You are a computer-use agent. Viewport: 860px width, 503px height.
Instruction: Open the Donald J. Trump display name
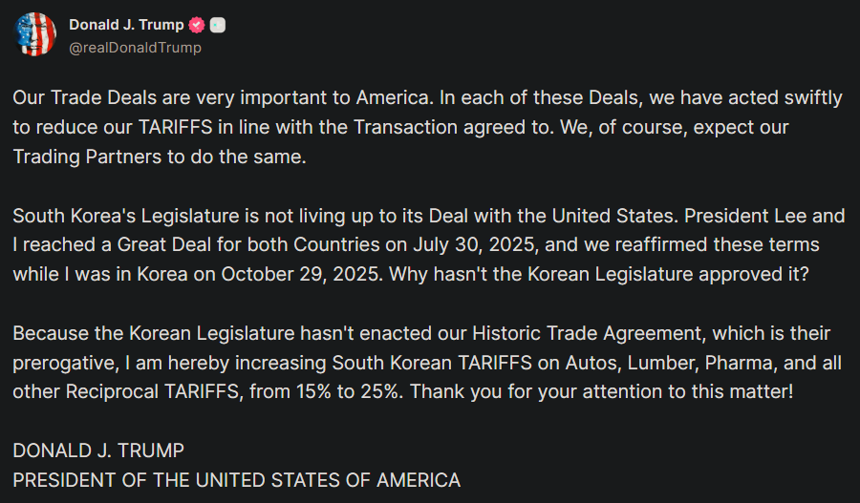pos(126,25)
